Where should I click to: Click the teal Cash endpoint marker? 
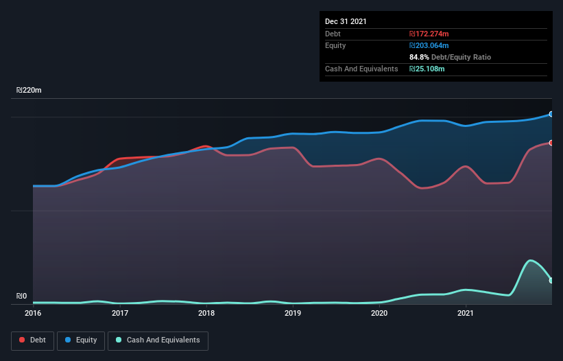click(x=551, y=281)
